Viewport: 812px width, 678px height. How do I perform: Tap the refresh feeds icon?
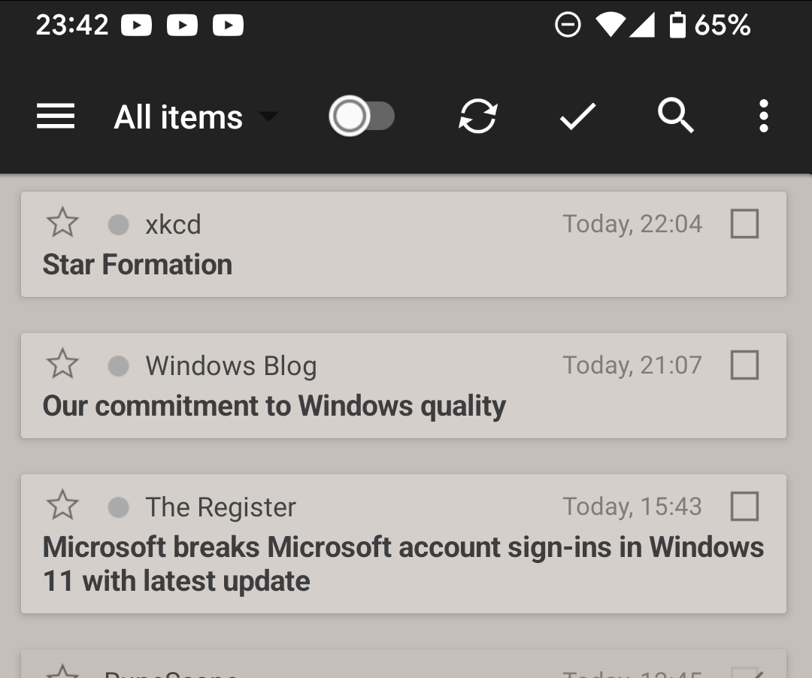click(x=478, y=117)
